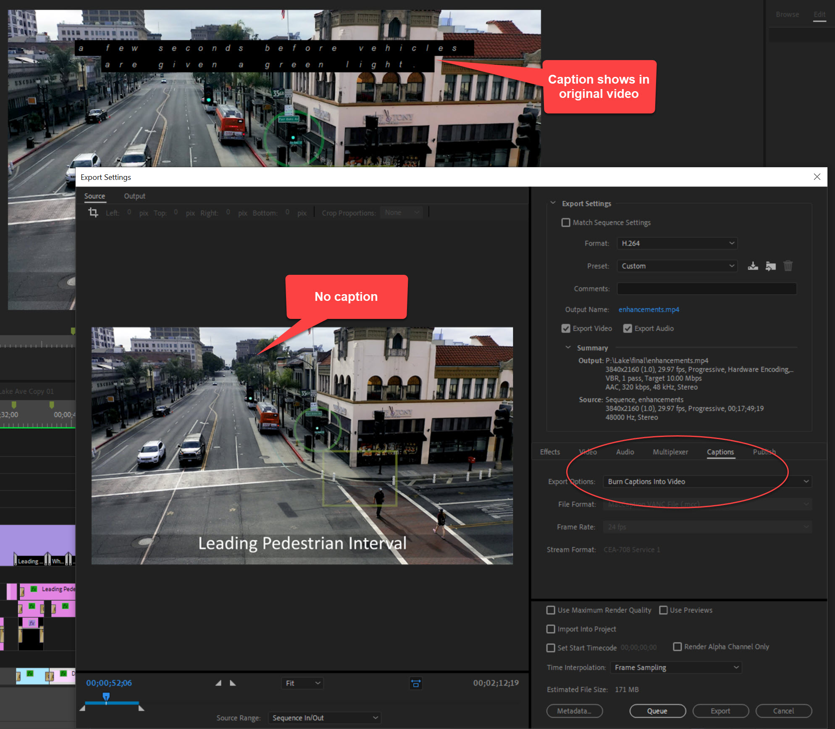Disable Export Audio

tap(628, 328)
